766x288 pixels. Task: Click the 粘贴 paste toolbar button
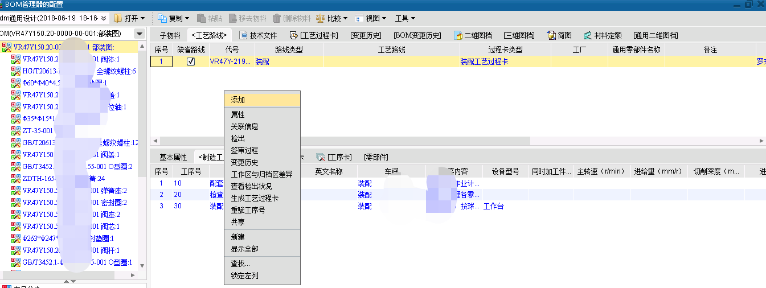click(208, 18)
